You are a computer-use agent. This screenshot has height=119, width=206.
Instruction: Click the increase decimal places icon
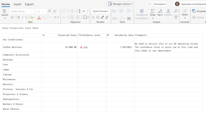(102, 17)
